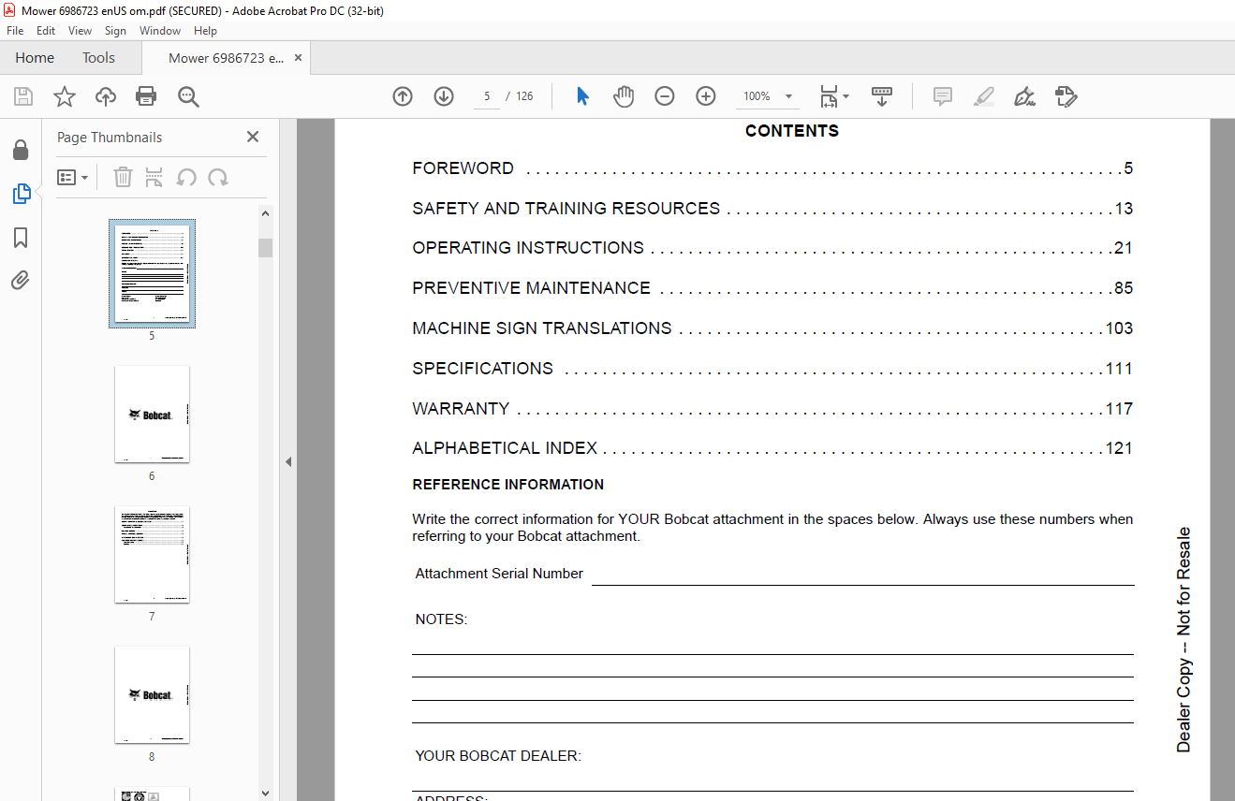Add a comment with note icon

(943, 96)
